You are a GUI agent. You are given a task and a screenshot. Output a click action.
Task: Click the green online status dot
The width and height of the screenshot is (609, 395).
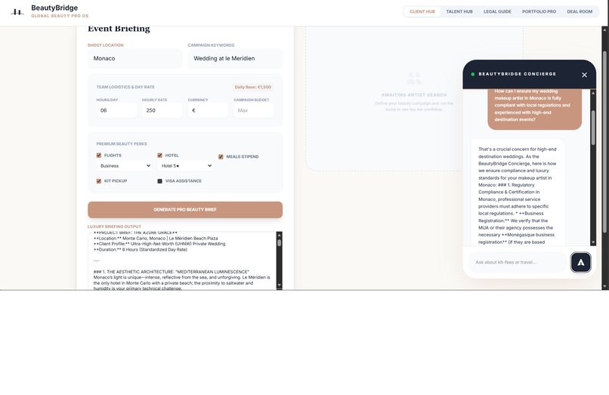(x=473, y=74)
